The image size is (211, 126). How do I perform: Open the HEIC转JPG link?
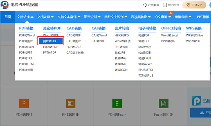[x=122, y=36]
